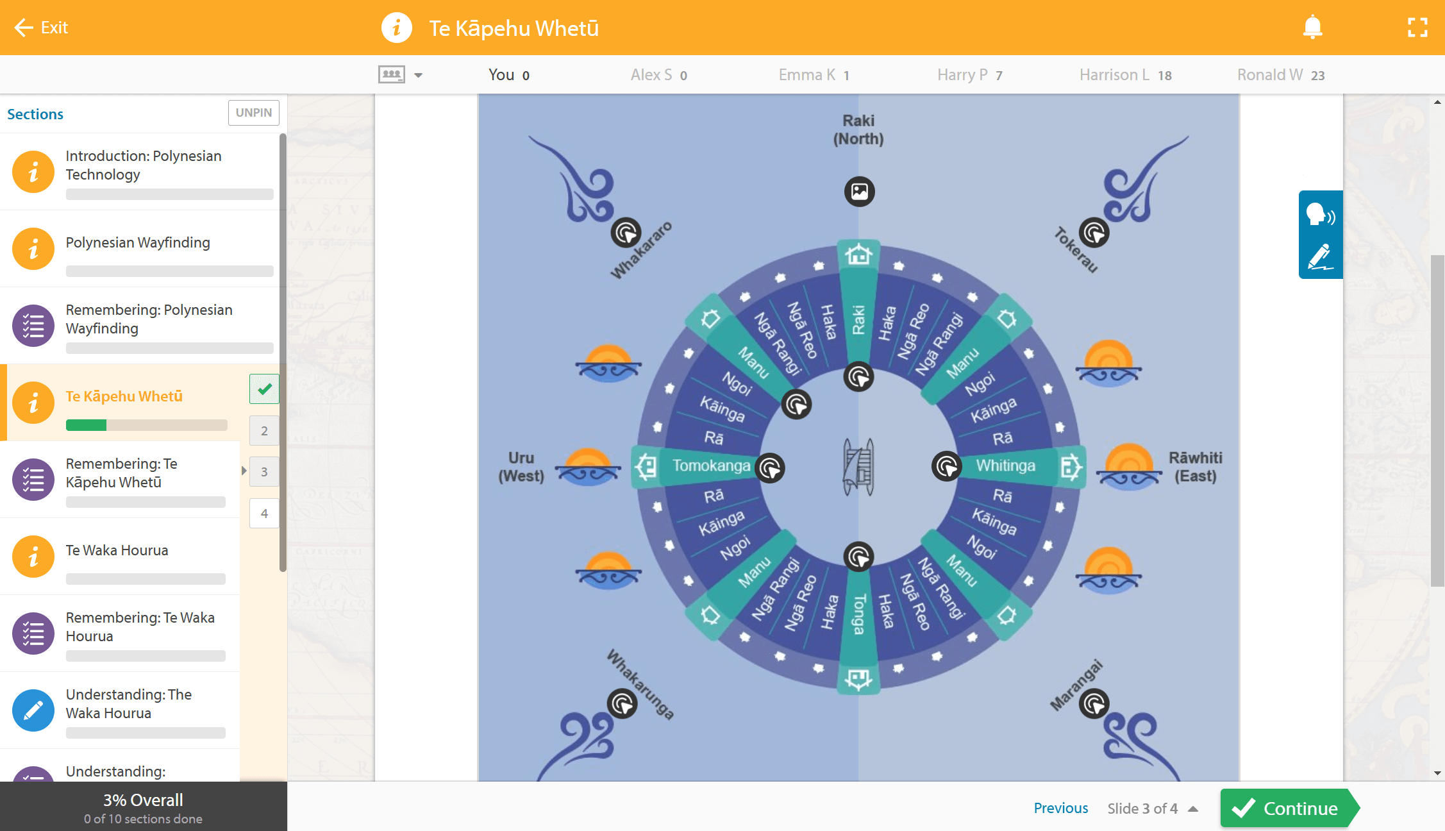Select slide 4 in section list
Screen dimensions: 1445x831
[264, 513]
